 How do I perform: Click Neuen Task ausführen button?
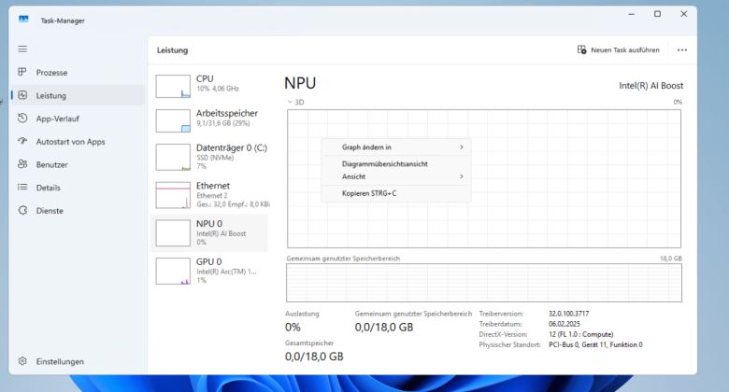click(x=618, y=49)
